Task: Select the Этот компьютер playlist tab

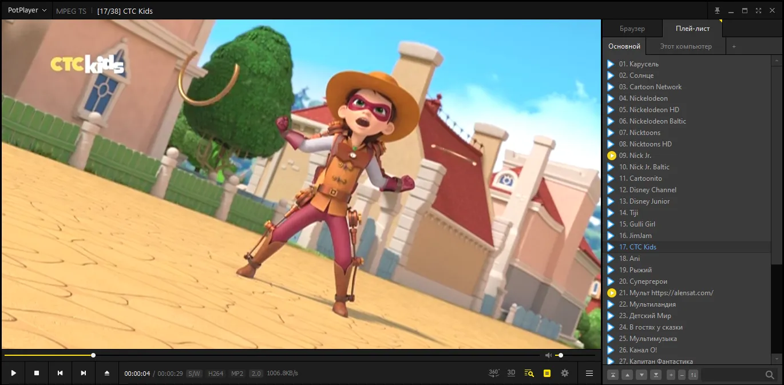Action: 686,46
